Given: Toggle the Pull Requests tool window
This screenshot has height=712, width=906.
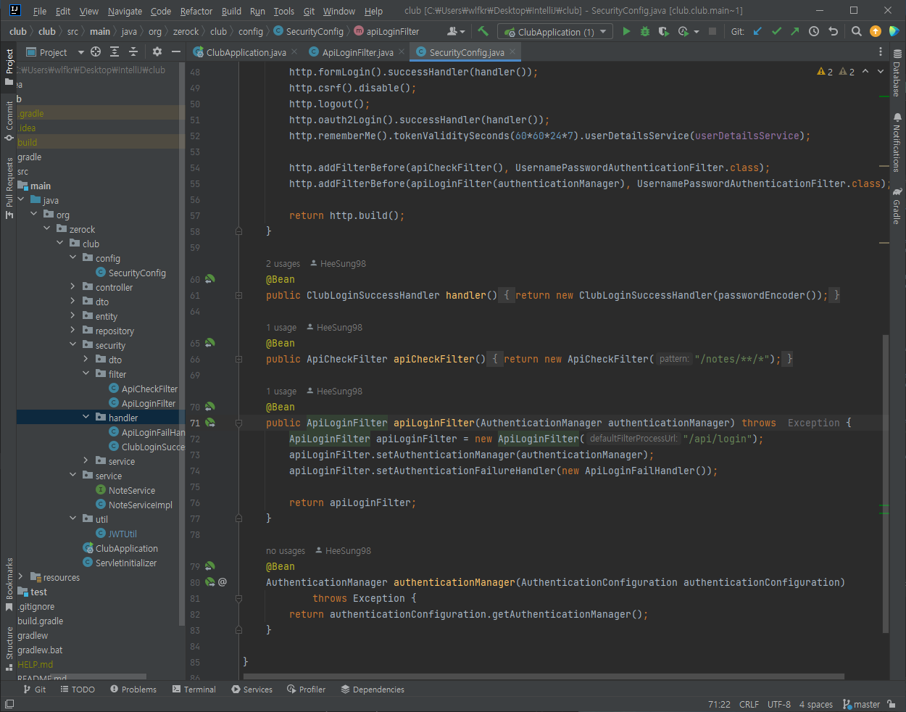Looking at the screenshot, I should (9, 188).
